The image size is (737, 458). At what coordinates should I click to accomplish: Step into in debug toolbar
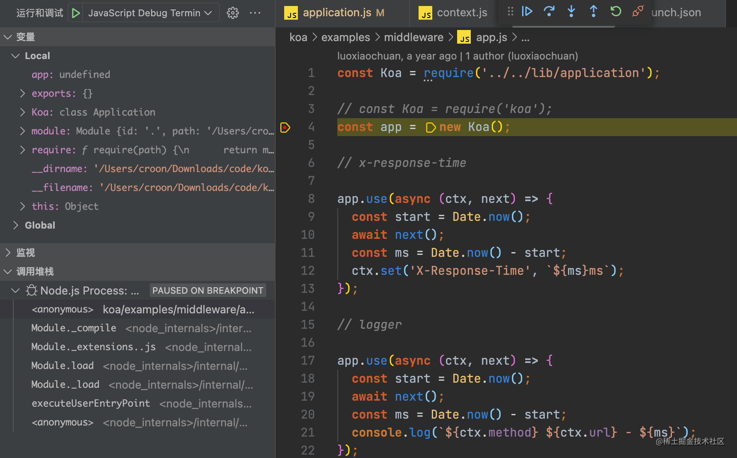click(x=571, y=12)
